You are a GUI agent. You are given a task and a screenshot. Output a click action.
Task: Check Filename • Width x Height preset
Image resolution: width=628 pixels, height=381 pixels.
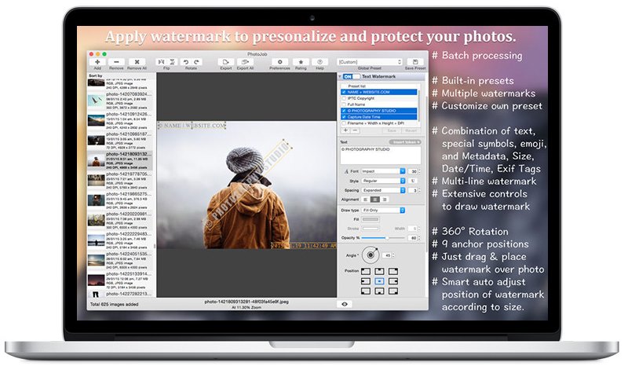(x=344, y=123)
